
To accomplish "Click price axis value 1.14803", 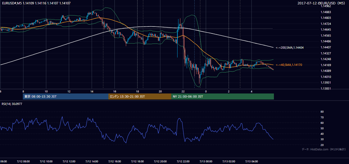I will coord(326,18).
